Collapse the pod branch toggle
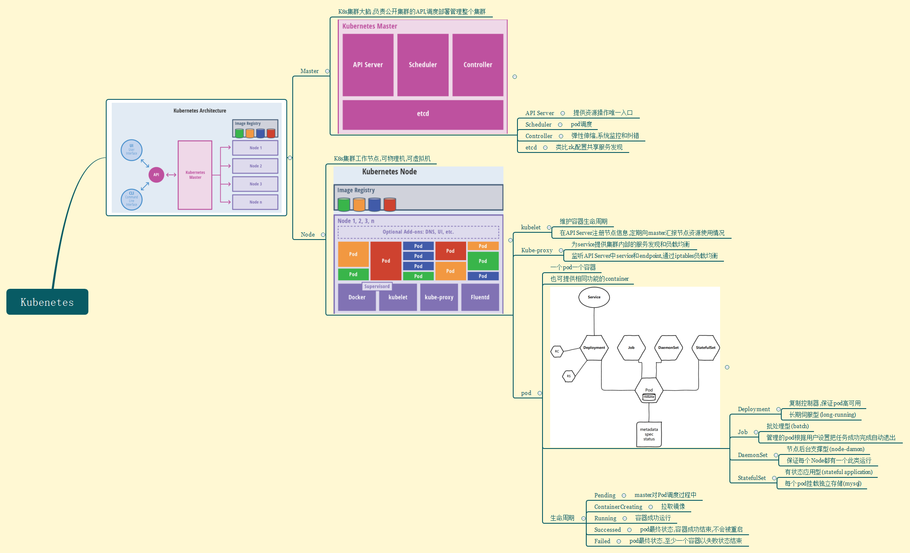This screenshot has height=553, width=910. pyautogui.click(x=540, y=393)
